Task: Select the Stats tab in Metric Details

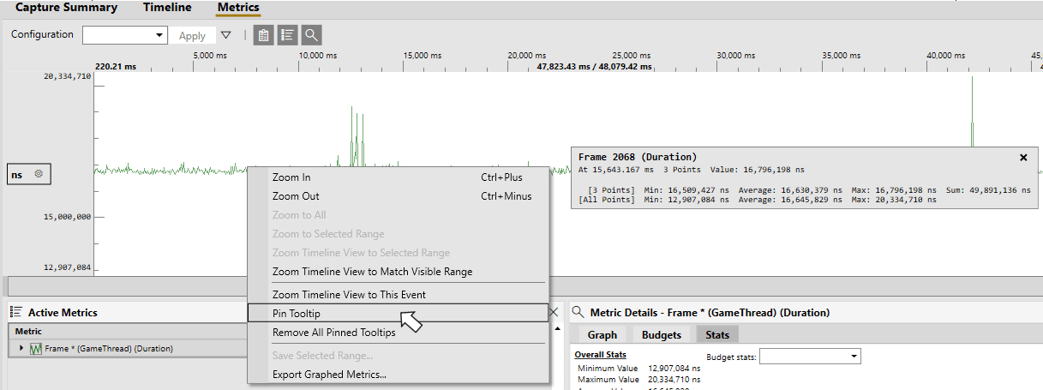Action: point(717,335)
